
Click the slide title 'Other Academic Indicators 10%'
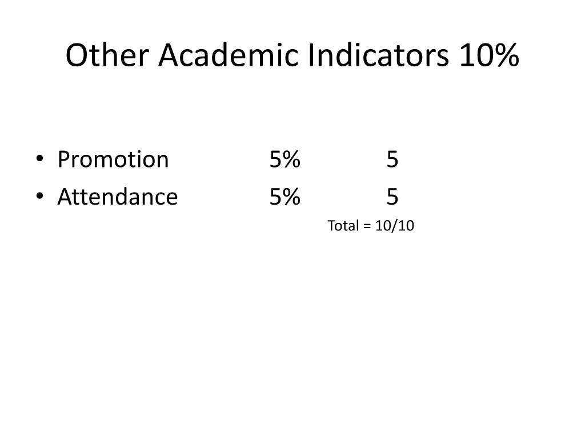click(292, 55)
